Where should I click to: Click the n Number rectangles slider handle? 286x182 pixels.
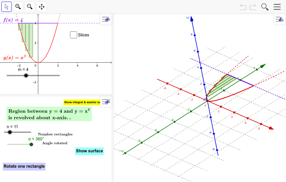10,132
